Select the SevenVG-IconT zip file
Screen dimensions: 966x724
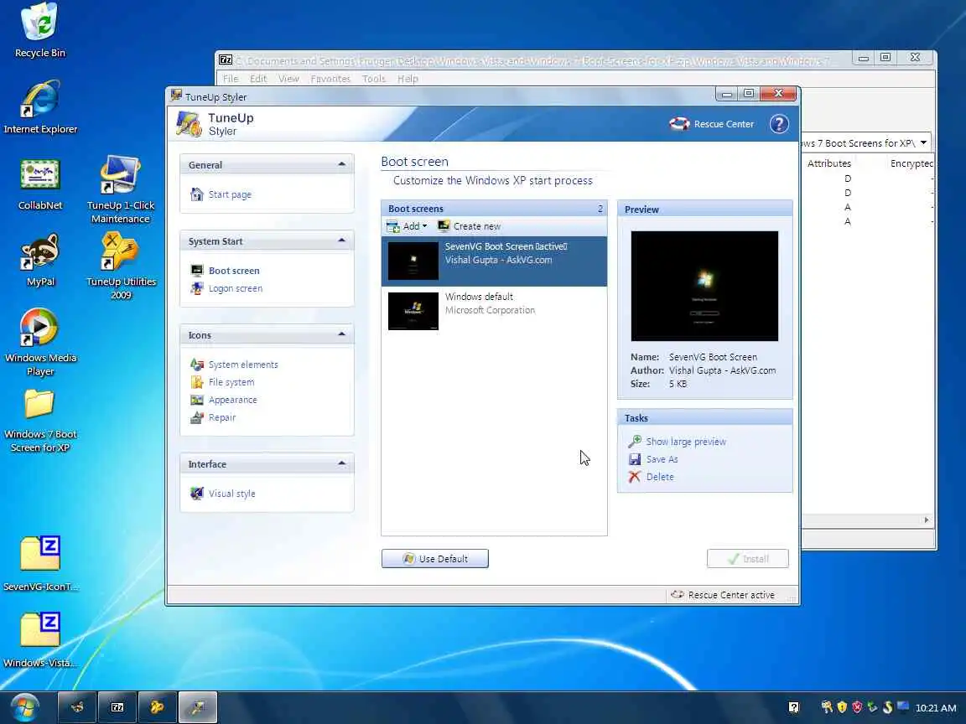point(40,563)
